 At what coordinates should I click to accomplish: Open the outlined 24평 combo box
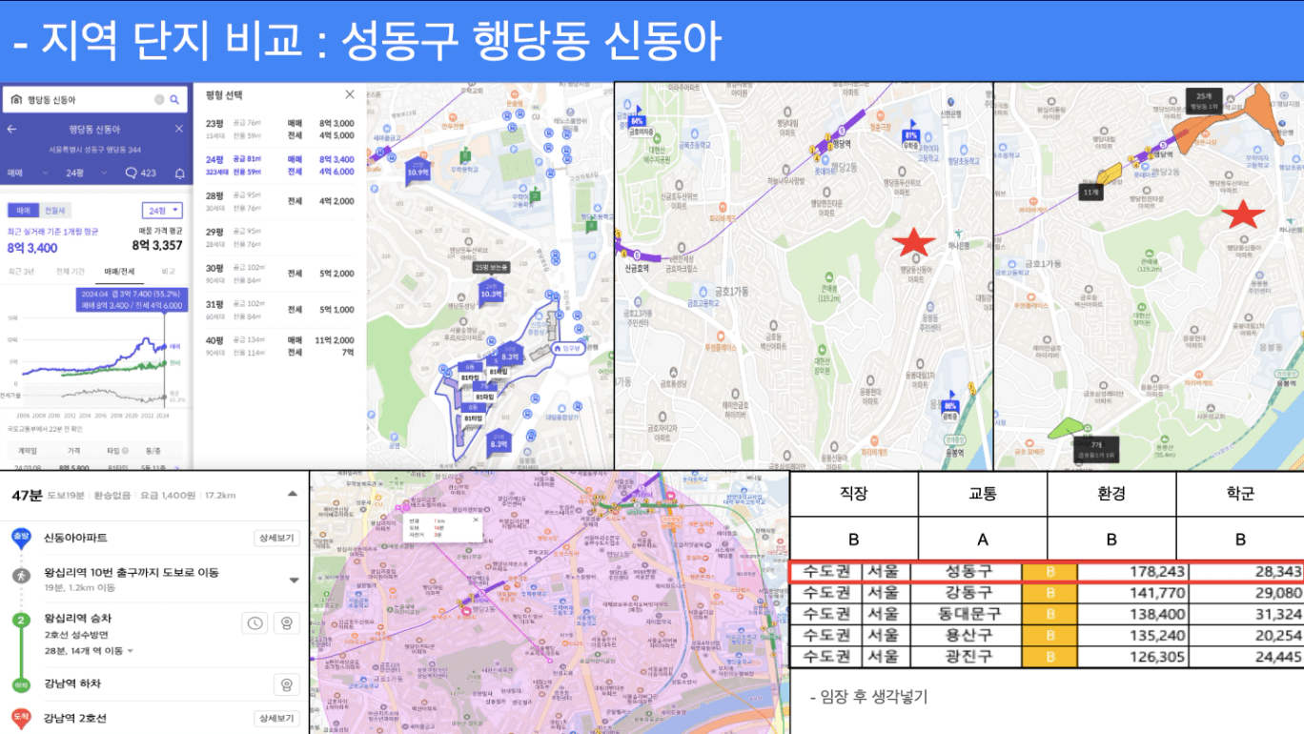pyautogui.click(x=162, y=210)
